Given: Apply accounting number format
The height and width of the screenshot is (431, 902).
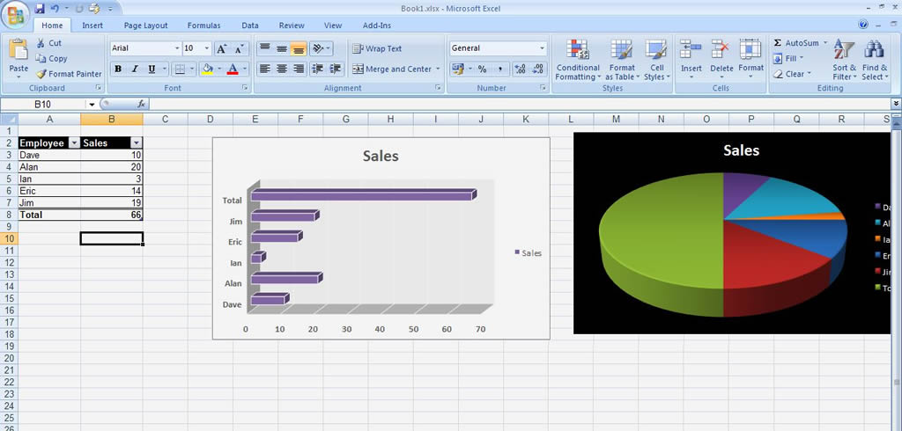Looking at the screenshot, I should click(x=458, y=69).
